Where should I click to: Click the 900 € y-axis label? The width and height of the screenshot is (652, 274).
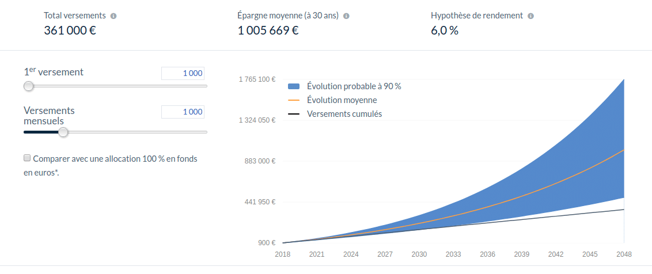[x=267, y=243]
